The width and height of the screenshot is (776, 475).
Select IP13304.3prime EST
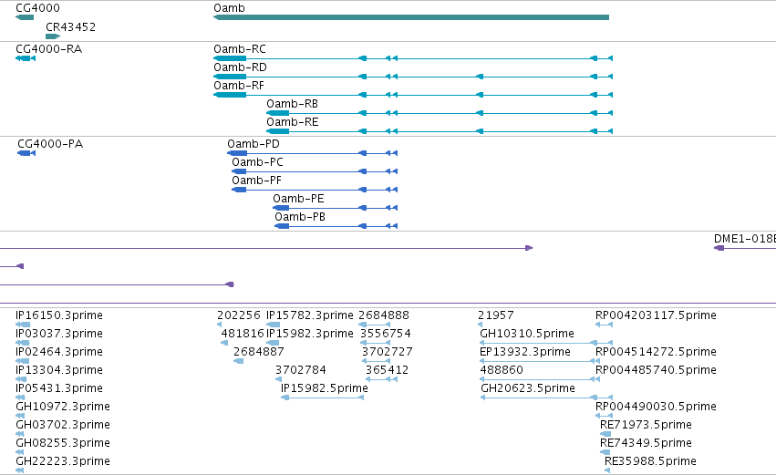(59, 370)
